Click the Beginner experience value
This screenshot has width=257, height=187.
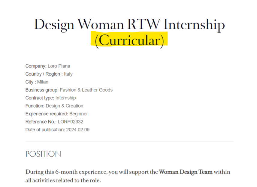[79, 114]
